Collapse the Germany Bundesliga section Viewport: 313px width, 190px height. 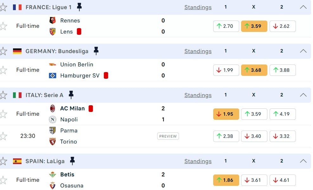coord(303,51)
